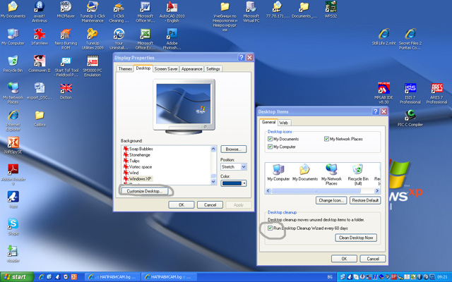Switch to the Screen Saver tab
This screenshot has height=282, width=452.
166,69
